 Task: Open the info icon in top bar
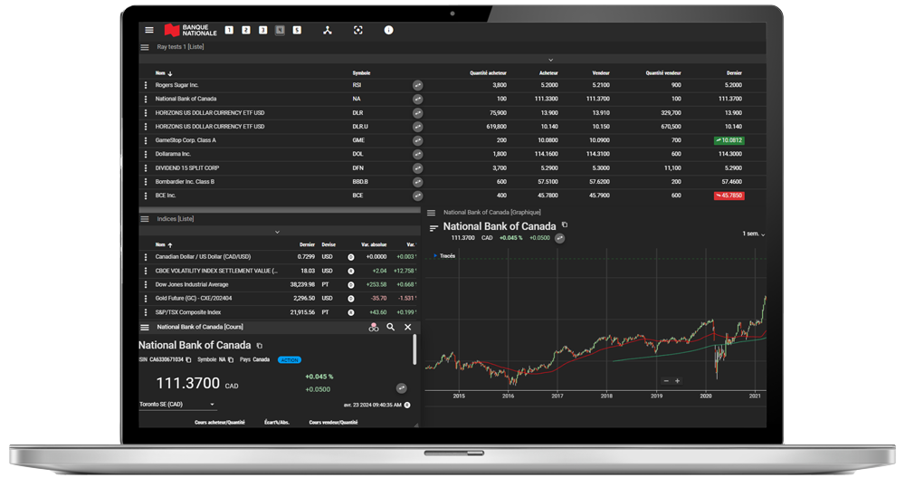tap(388, 30)
